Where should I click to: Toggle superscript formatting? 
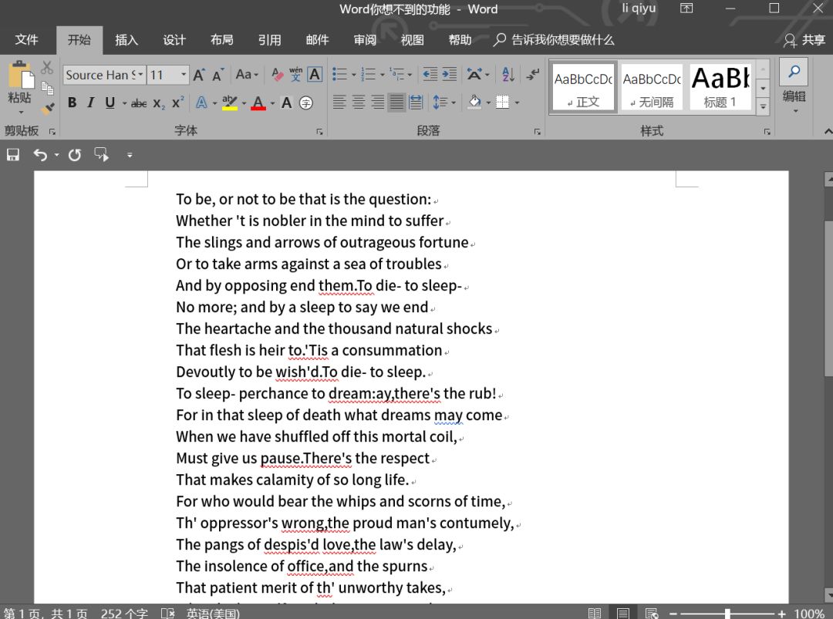tap(178, 102)
